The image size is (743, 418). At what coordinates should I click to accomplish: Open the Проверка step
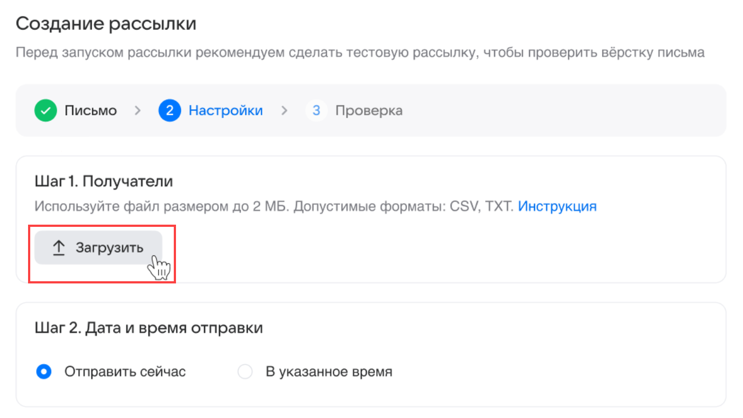pyautogui.click(x=368, y=111)
